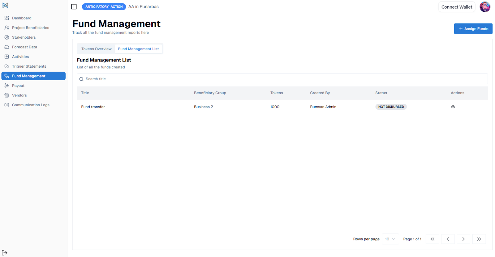
Task: Click the logout icon at sidebar bottom
Action: (5, 253)
